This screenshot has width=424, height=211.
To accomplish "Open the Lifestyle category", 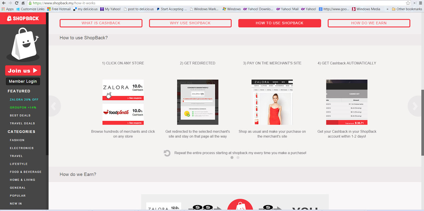I will [x=19, y=164].
